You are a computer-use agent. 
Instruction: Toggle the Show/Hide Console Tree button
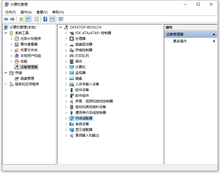pos(28,19)
